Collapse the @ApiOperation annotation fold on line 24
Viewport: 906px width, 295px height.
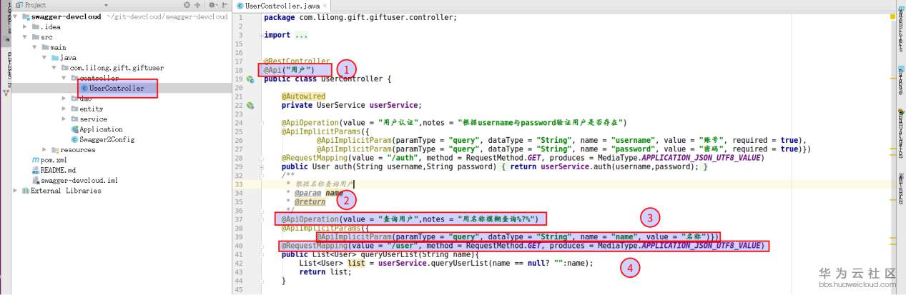261,123
